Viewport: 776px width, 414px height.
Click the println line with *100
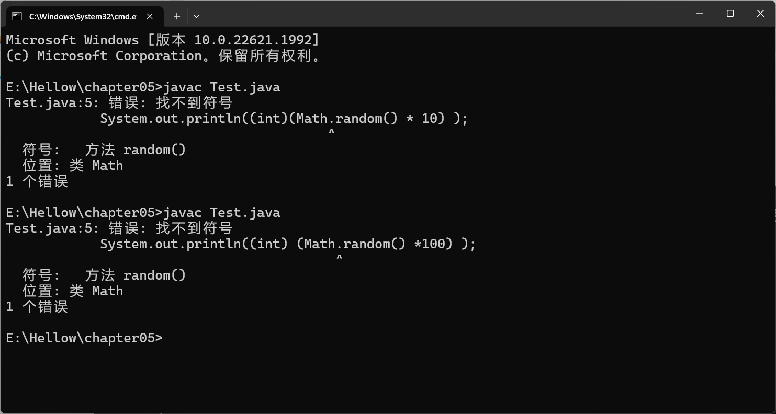tap(288, 244)
